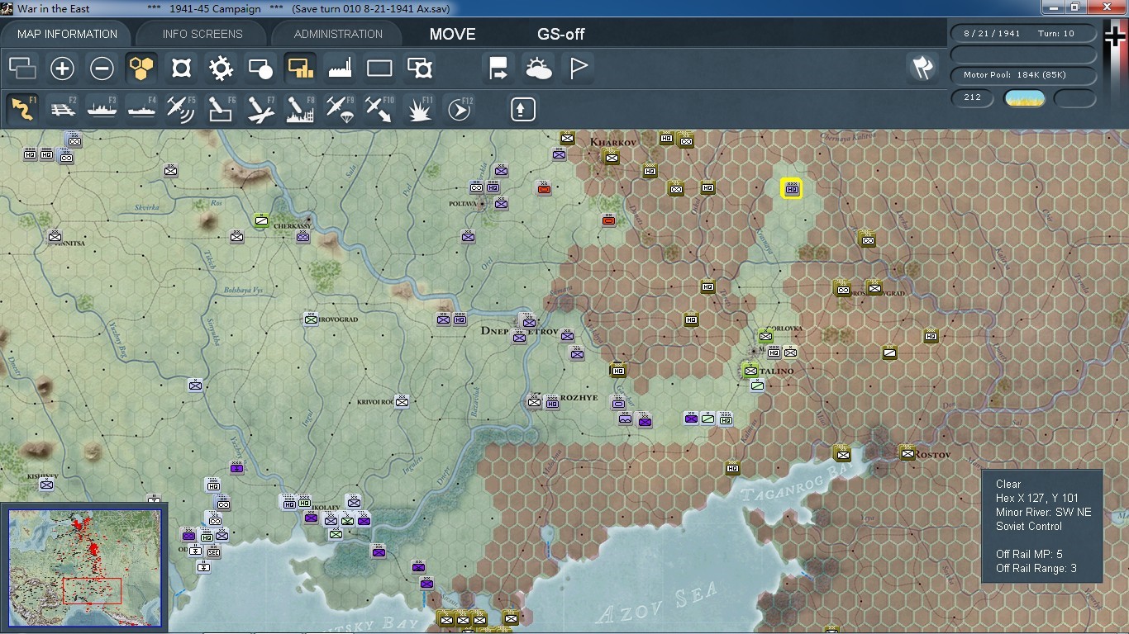Select the unit counter at Rostov
Viewport: 1129px width, 634px height.
[907, 452]
